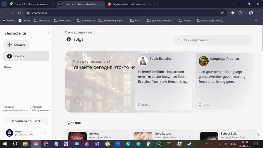
Task: Open the Sukuna character card
Action: click(x=97, y=135)
